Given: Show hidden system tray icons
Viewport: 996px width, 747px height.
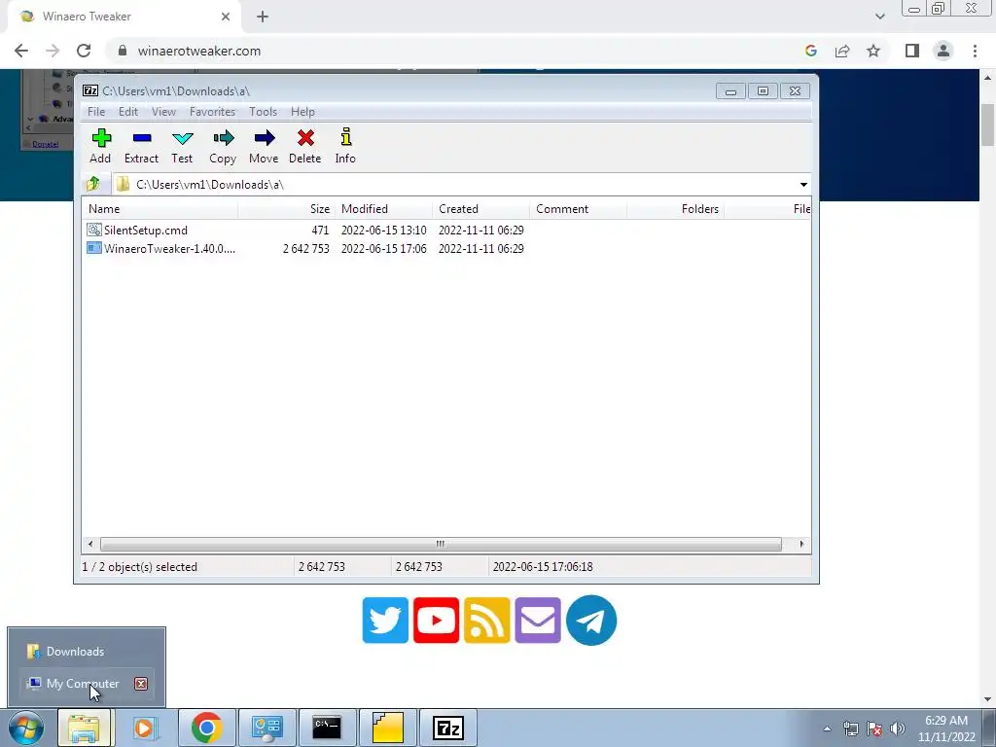Looking at the screenshot, I should click(x=827, y=729).
